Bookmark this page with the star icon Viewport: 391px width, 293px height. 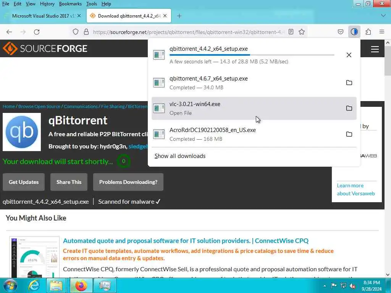tap(302, 32)
